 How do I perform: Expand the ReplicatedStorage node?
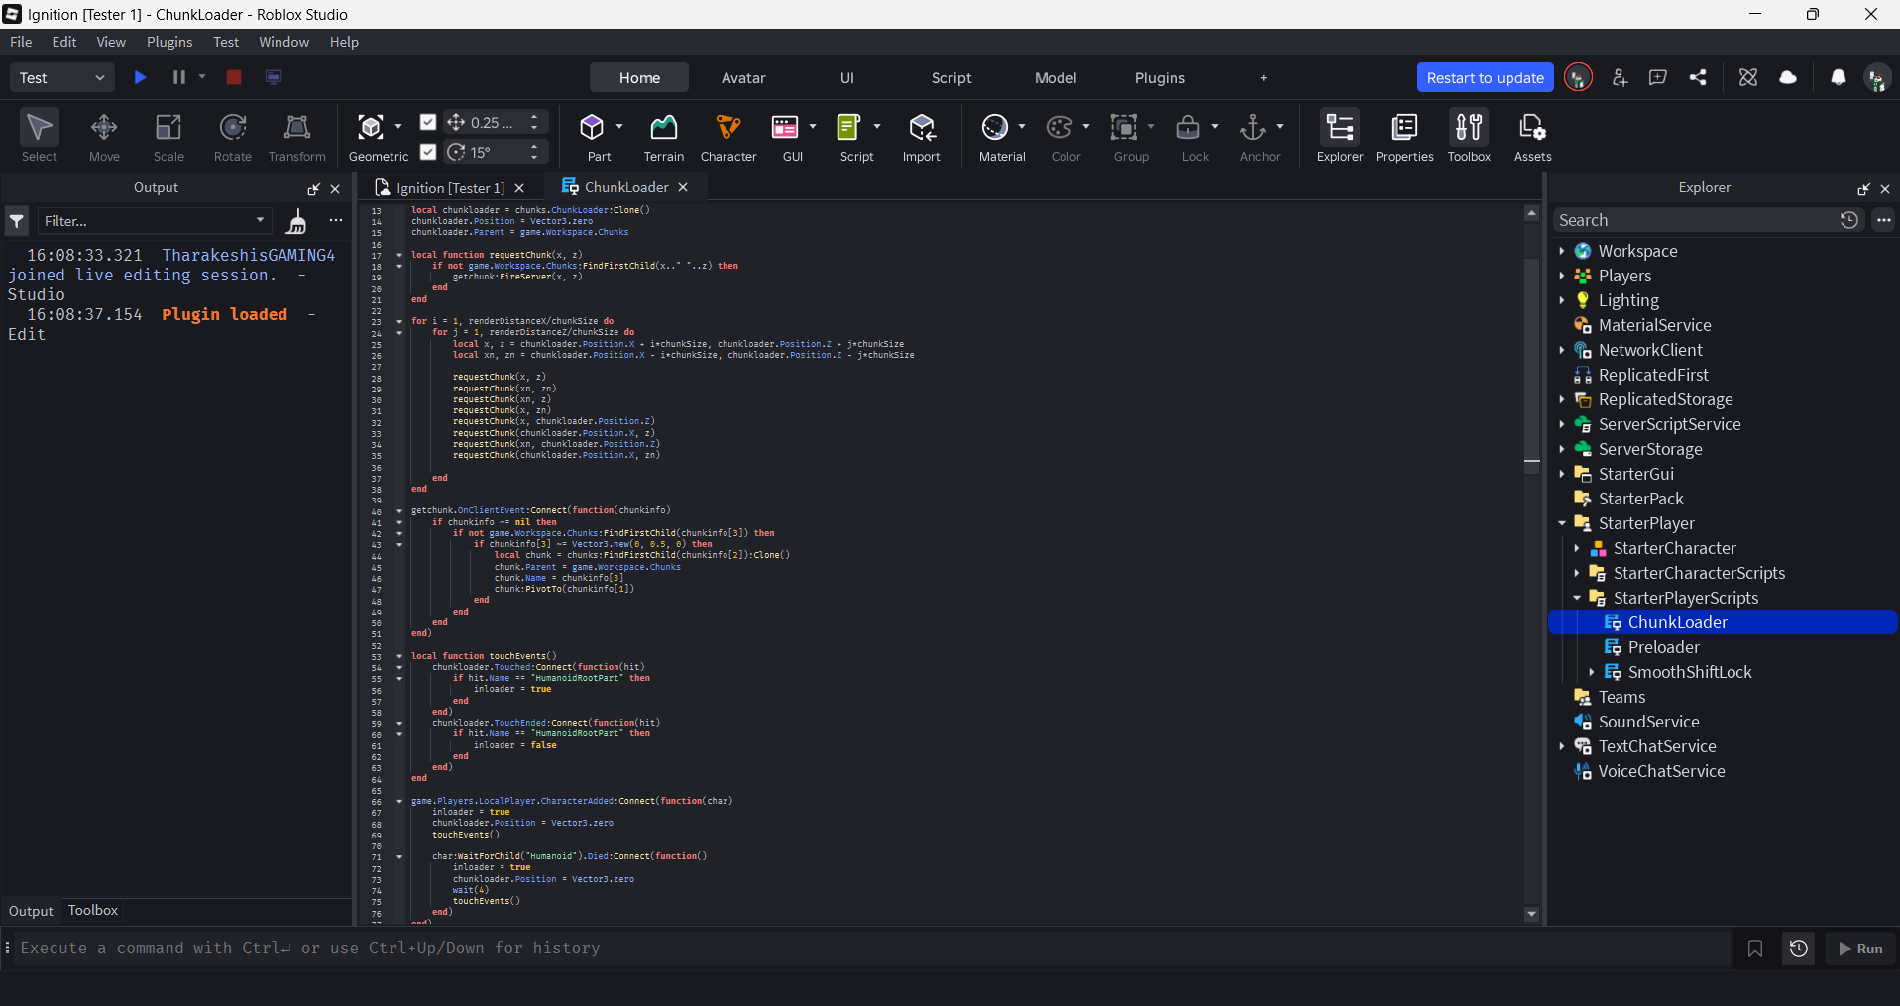point(1562,399)
